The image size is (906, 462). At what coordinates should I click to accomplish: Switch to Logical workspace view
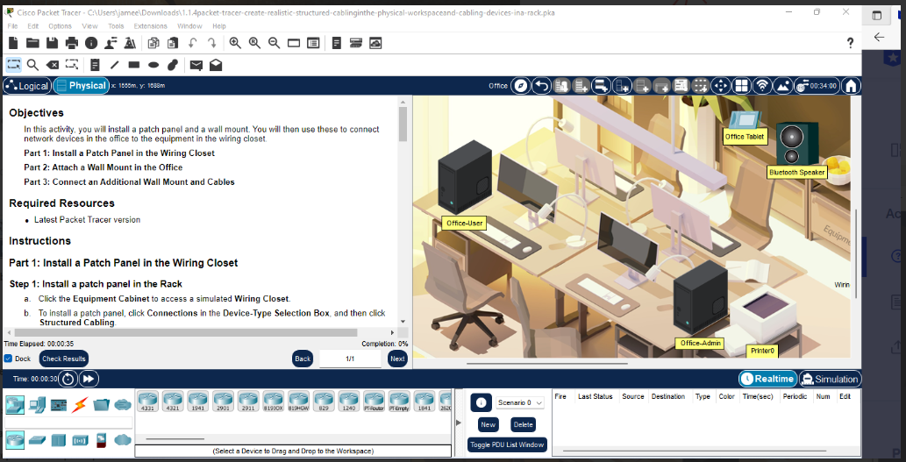point(26,86)
